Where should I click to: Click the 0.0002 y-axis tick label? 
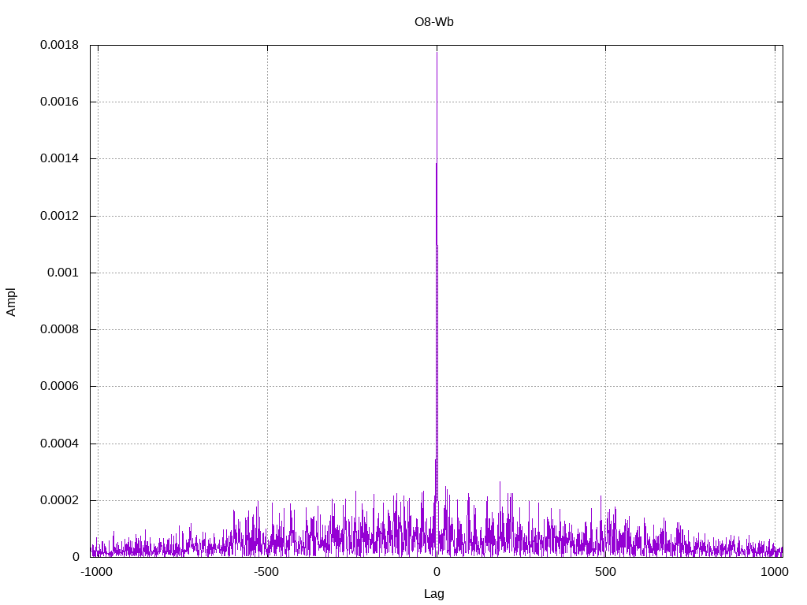tap(60, 500)
